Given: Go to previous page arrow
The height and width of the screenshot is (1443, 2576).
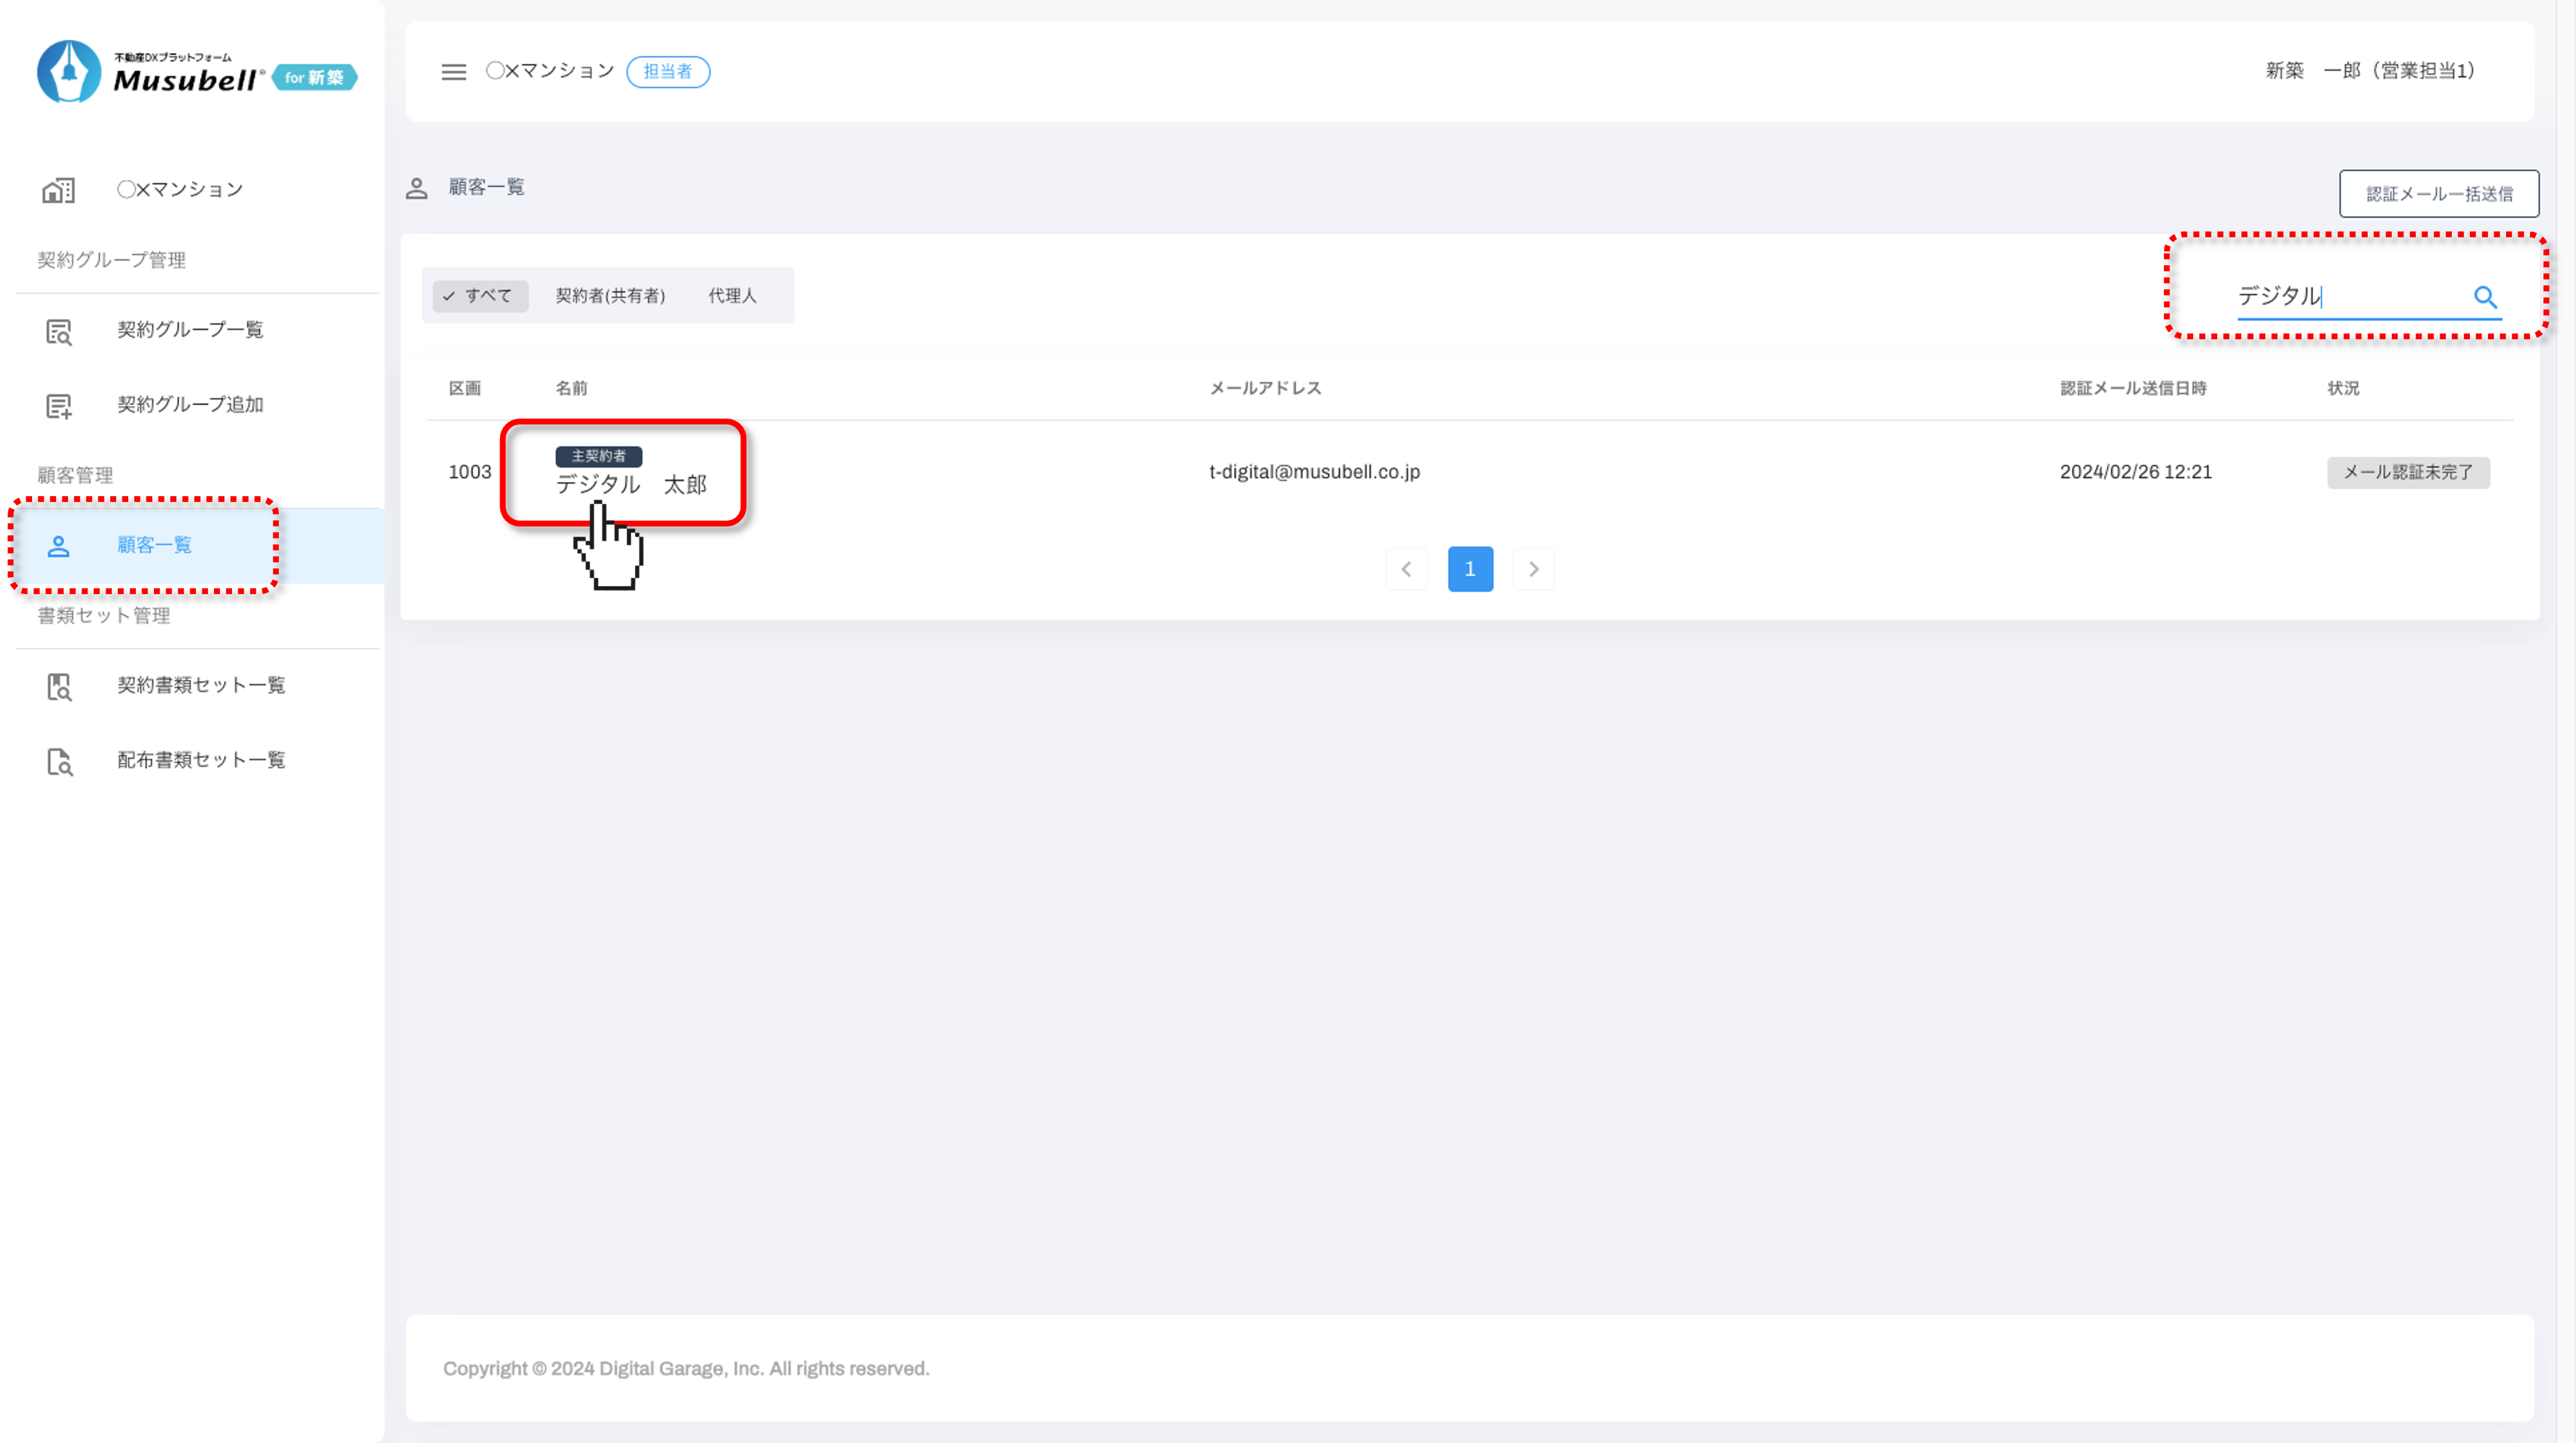Looking at the screenshot, I should click(1406, 569).
